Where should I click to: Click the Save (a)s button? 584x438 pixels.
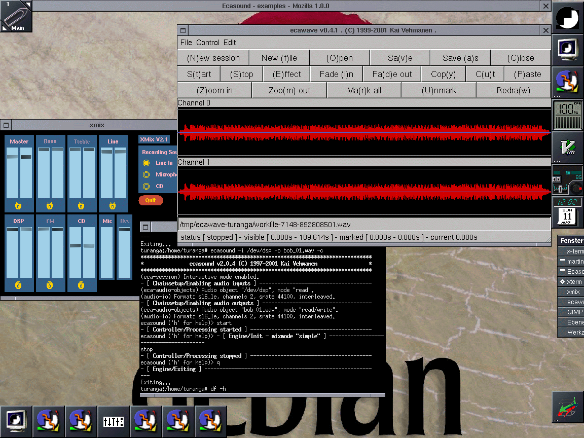(460, 58)
